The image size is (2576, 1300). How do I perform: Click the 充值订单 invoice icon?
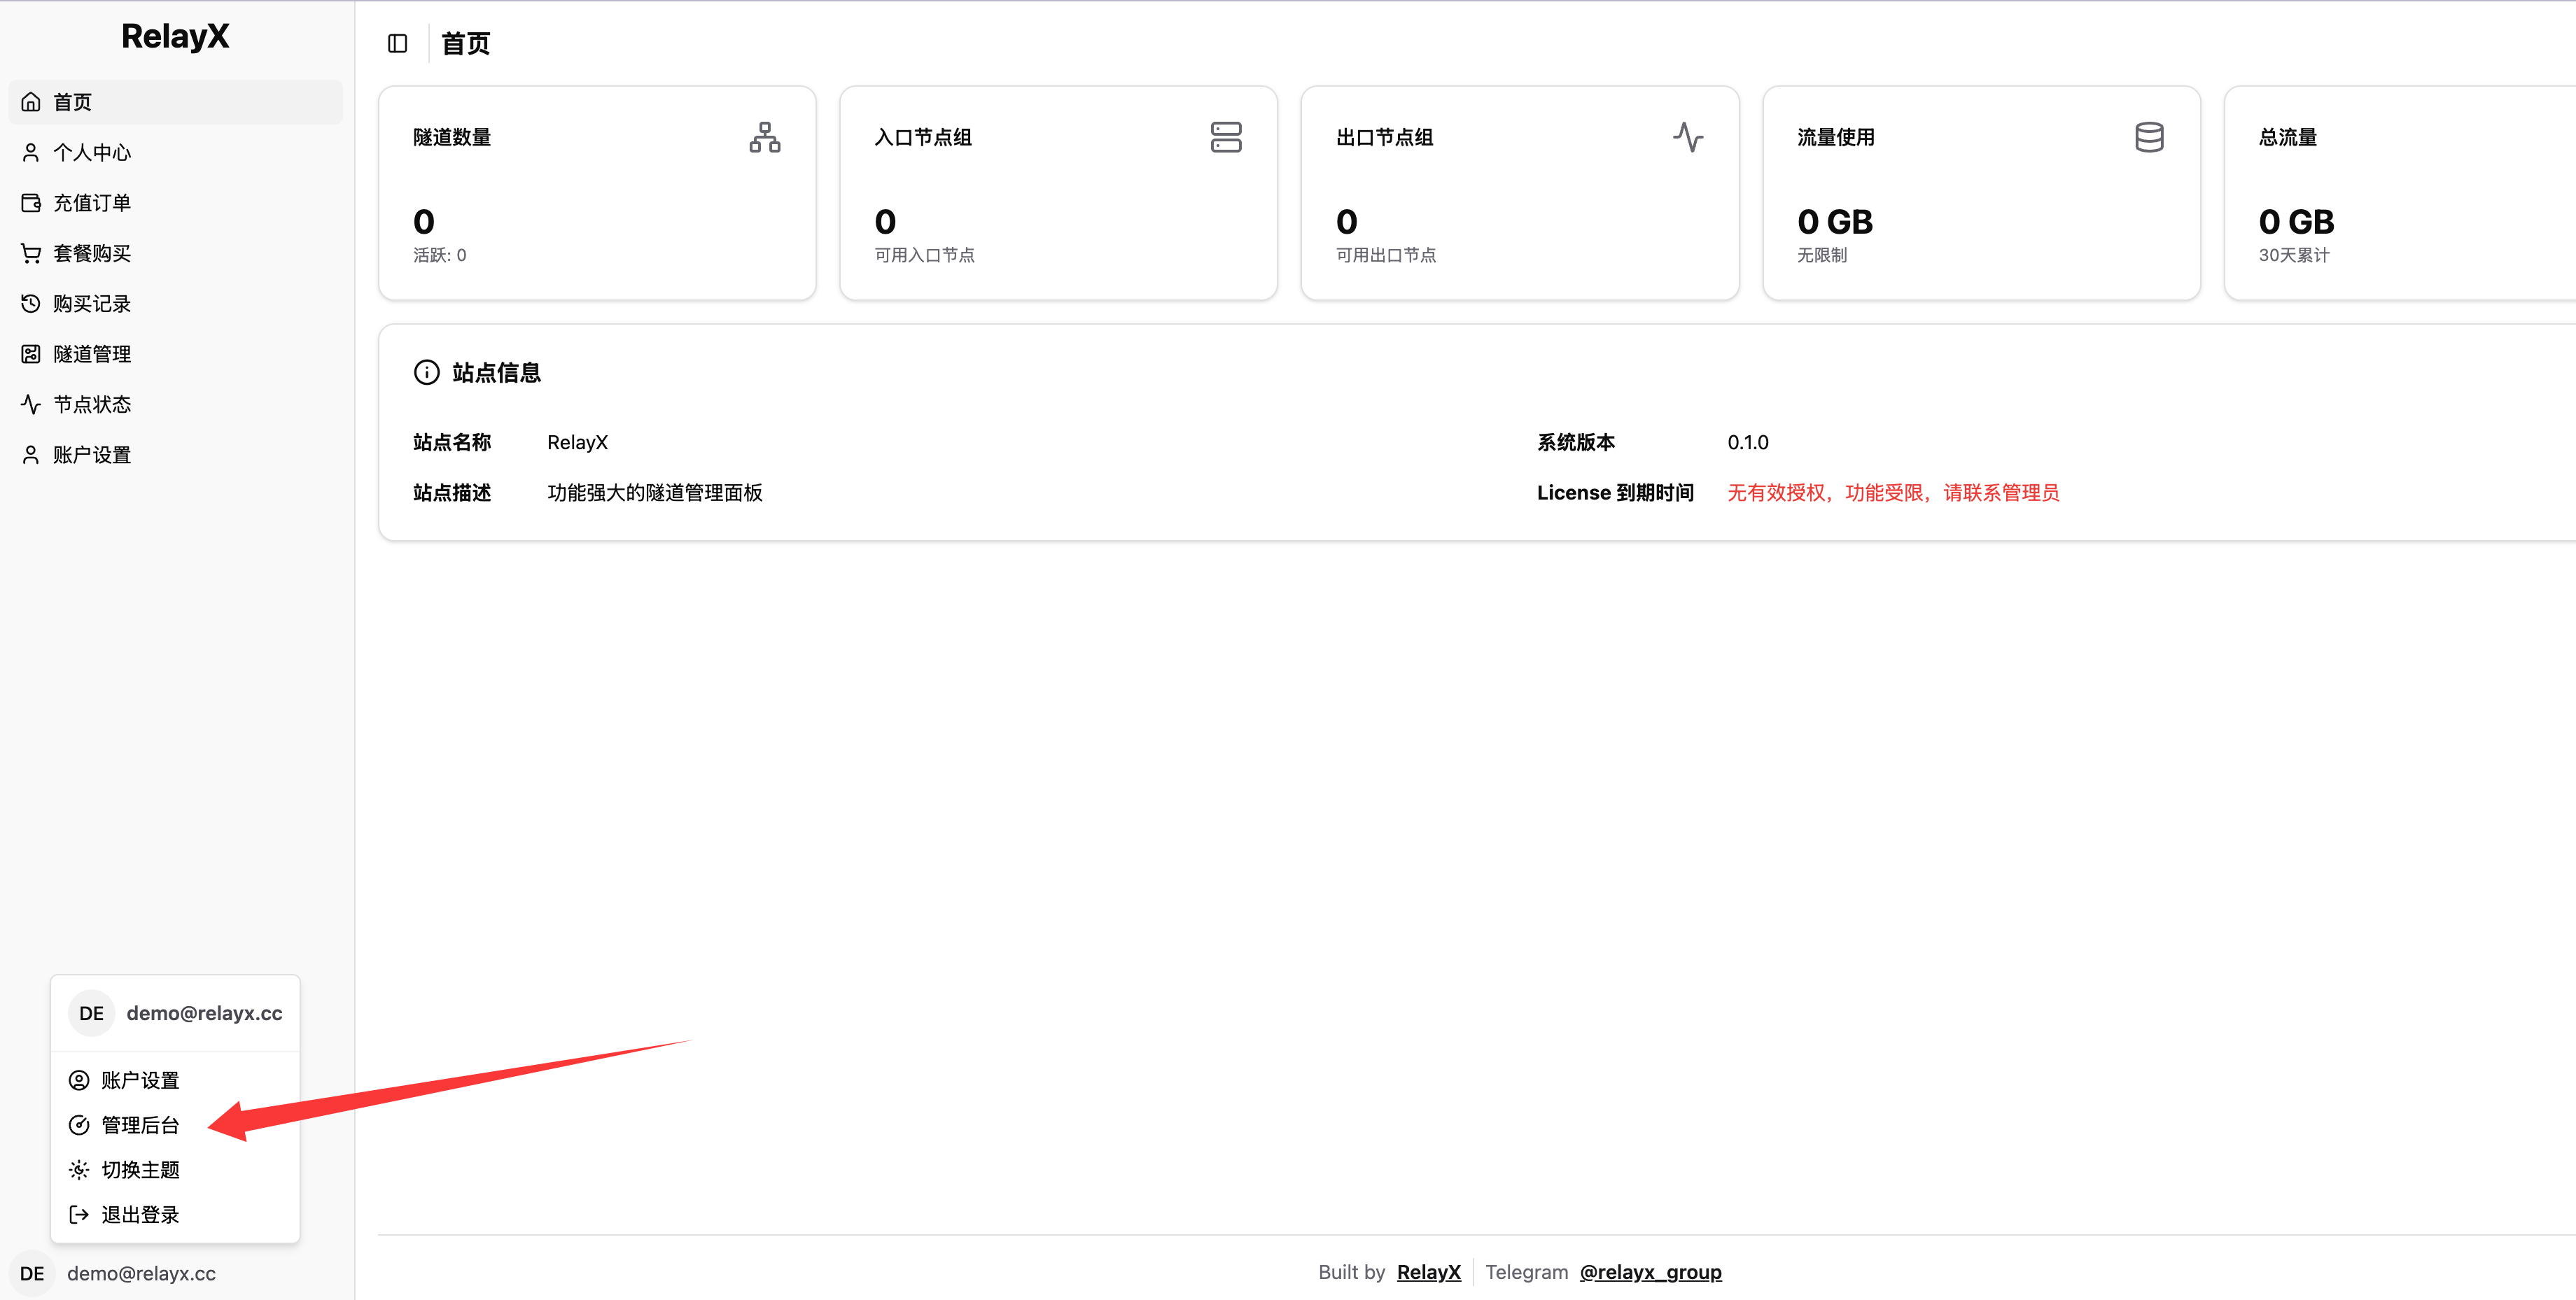point(30,202)
